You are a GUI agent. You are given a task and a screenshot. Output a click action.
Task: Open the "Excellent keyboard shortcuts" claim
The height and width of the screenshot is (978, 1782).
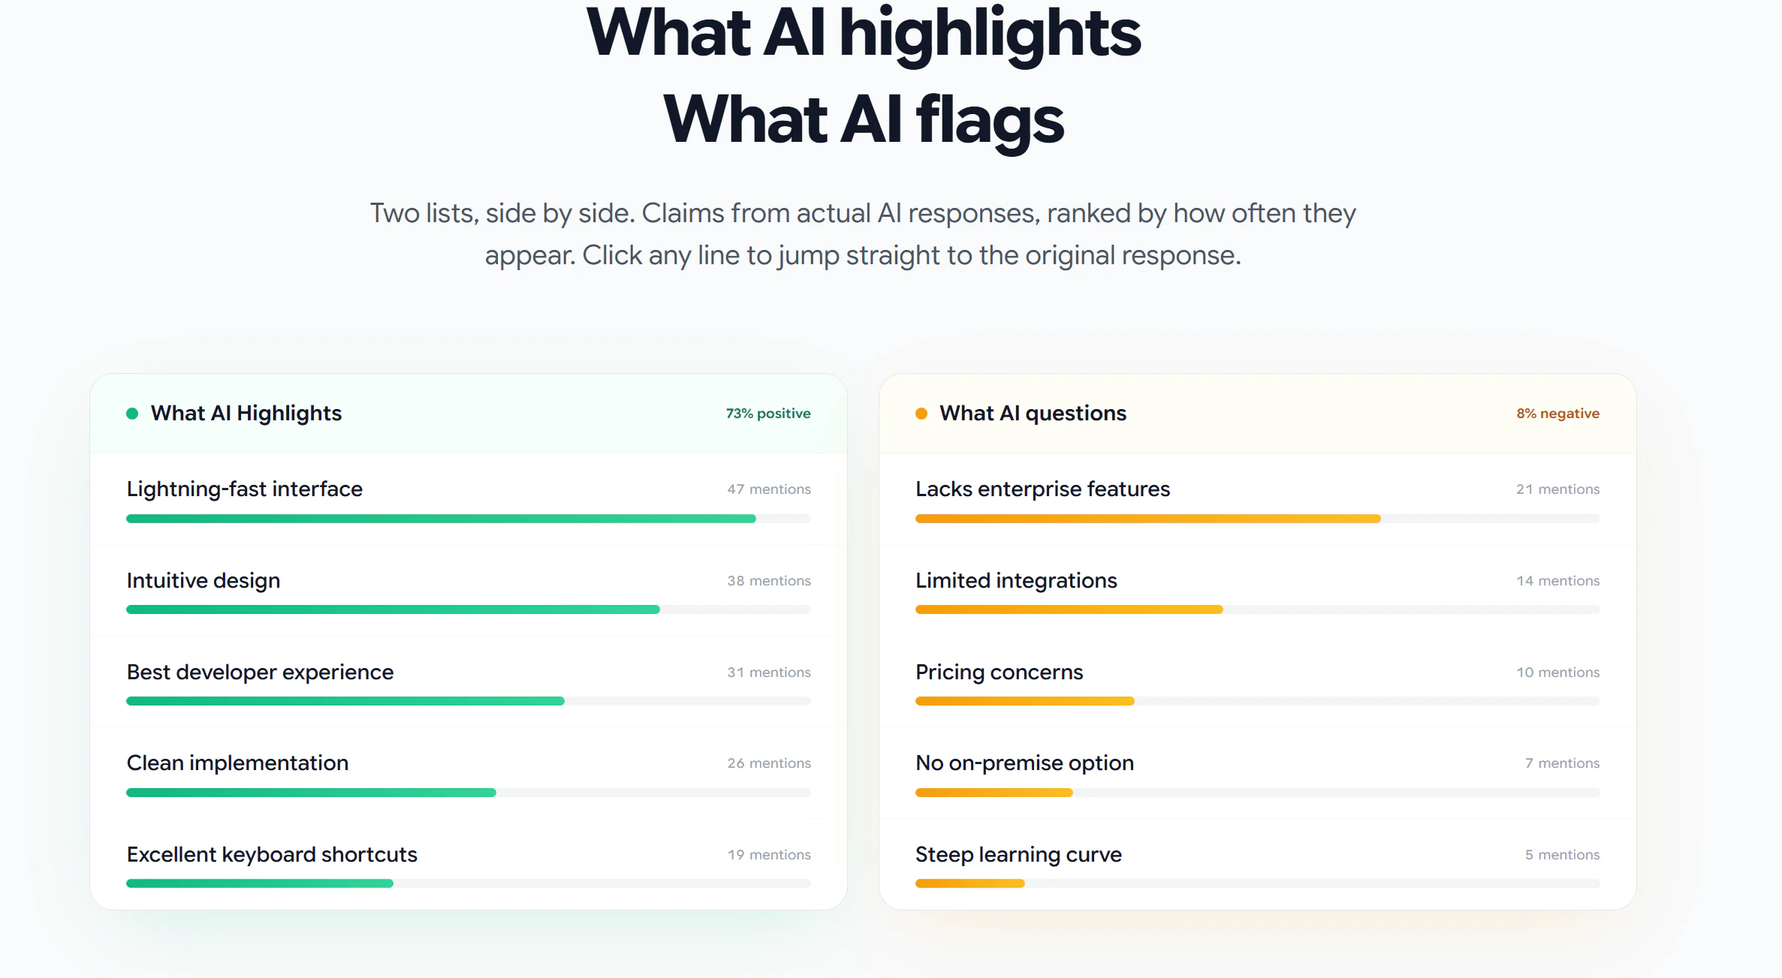[271, 854]
